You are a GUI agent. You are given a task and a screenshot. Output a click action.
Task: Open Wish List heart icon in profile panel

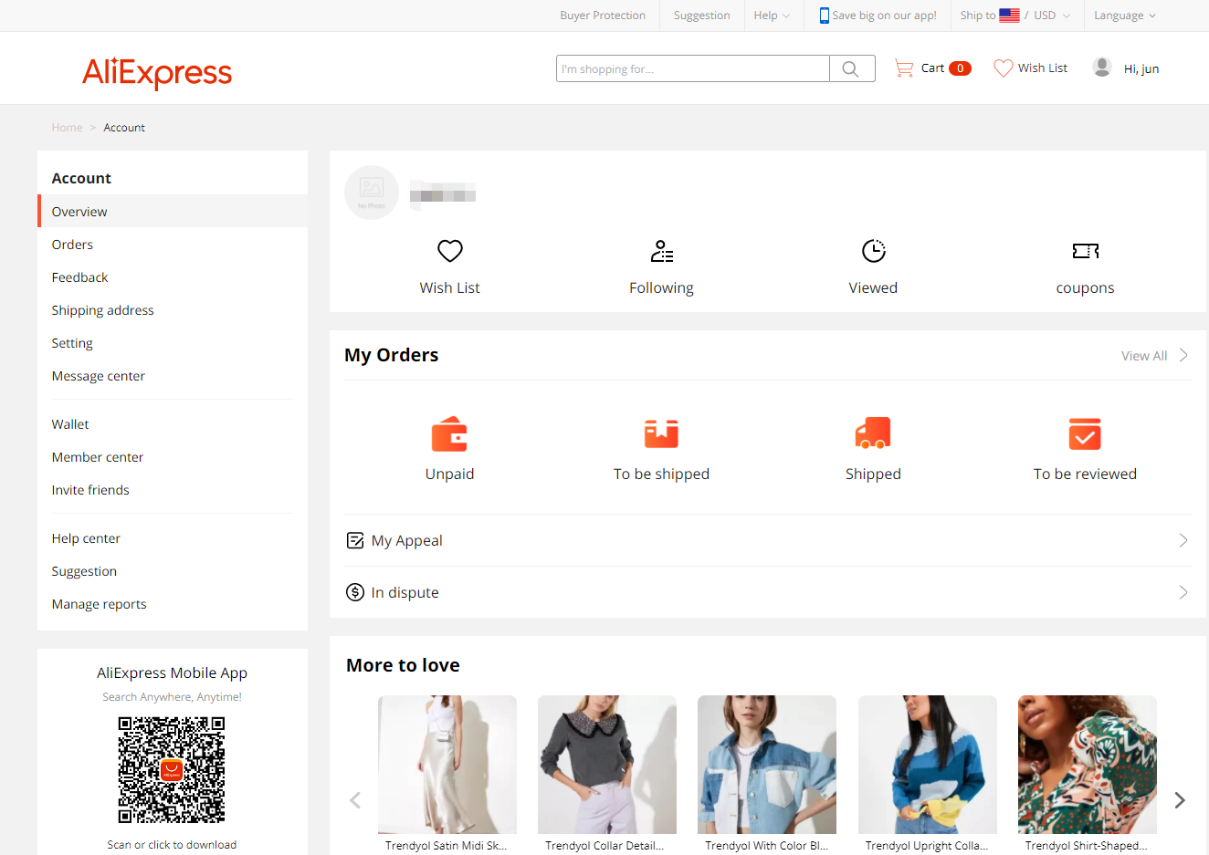tap(450, 250)
